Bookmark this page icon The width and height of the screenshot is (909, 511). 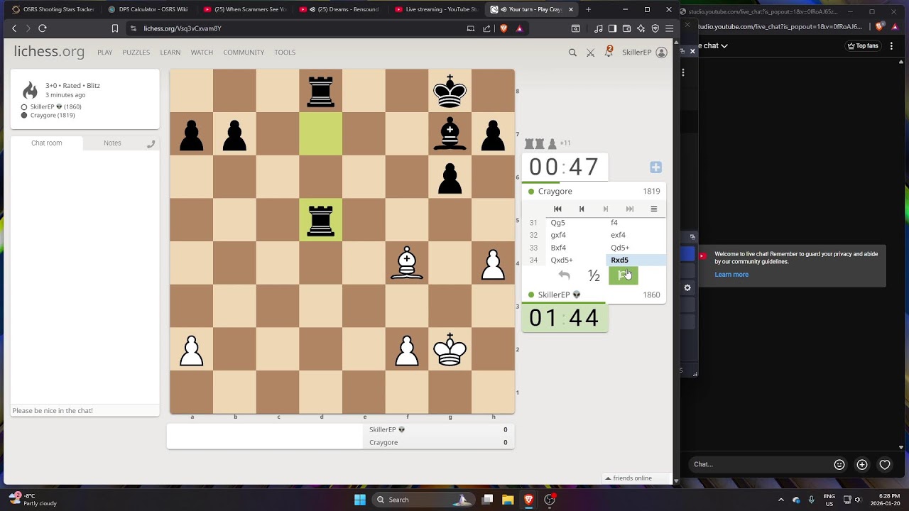[x=115, y=28]
